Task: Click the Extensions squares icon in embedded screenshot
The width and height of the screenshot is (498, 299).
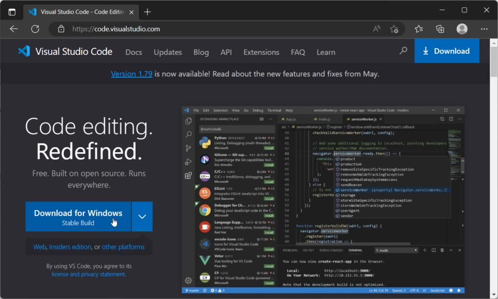Action: (188, 176)
